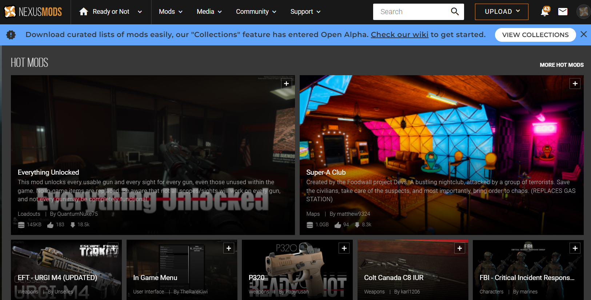
Task: Click the Collections announcement badge icon
Action: click(11, 35)
